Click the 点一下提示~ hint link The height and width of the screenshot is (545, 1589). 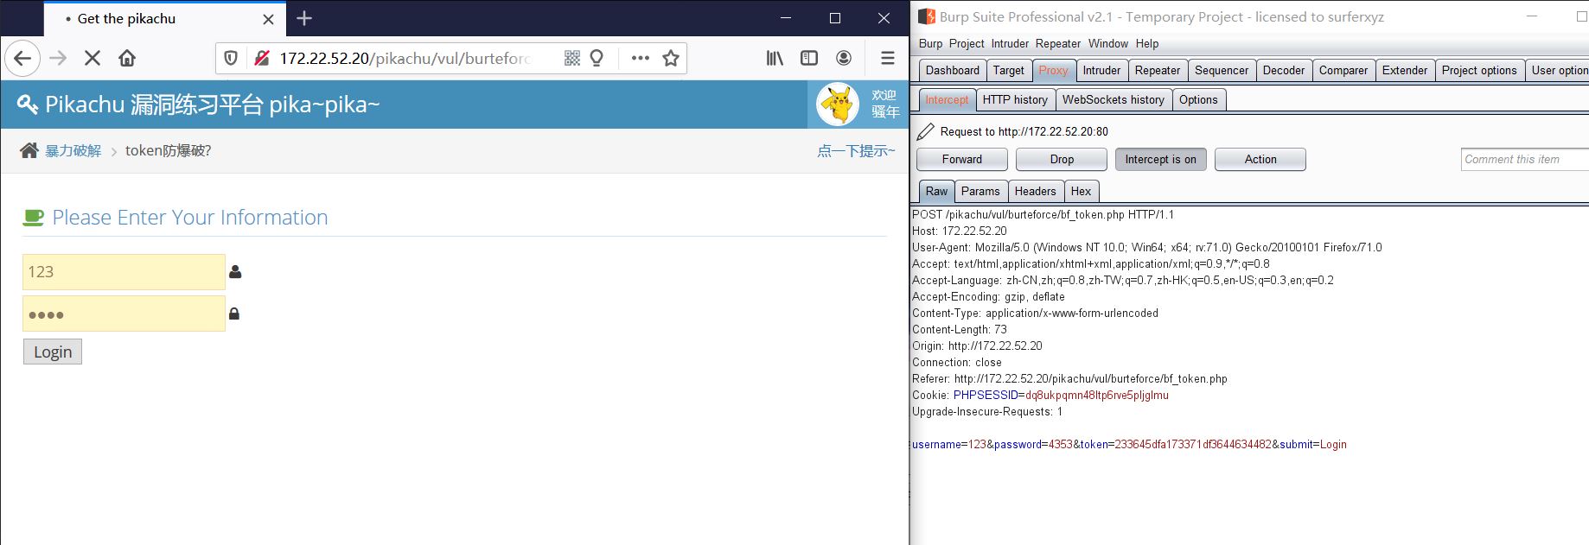pos(856,150)
